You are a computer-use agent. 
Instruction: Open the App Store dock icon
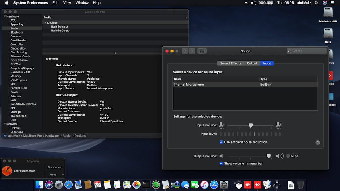[214, 184]
